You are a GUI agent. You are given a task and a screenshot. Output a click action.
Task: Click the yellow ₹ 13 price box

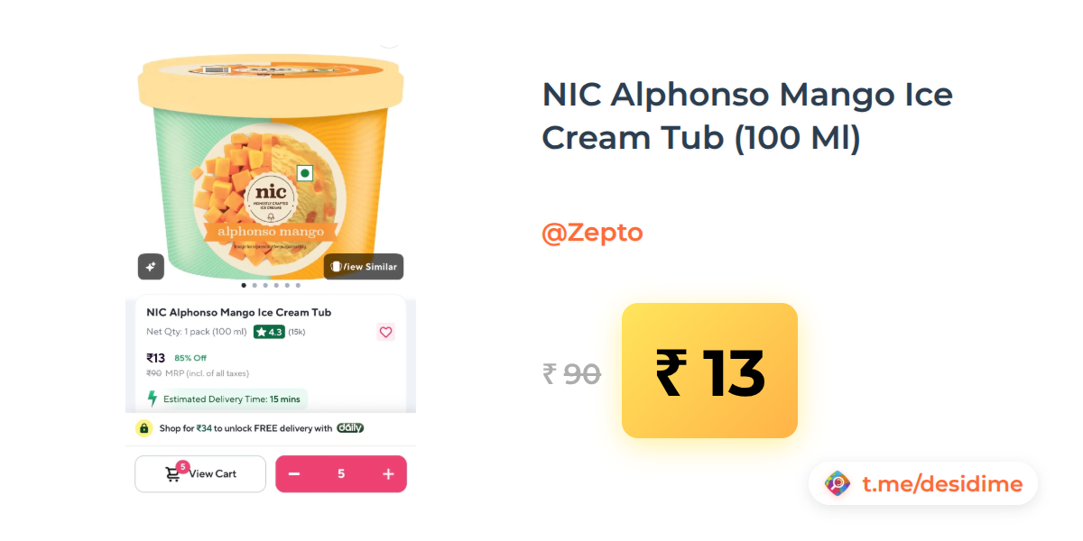[x=709, y=371]
